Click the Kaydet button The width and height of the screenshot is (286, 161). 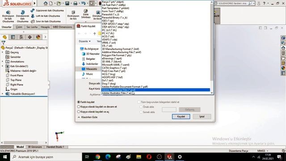coord(181,116)
